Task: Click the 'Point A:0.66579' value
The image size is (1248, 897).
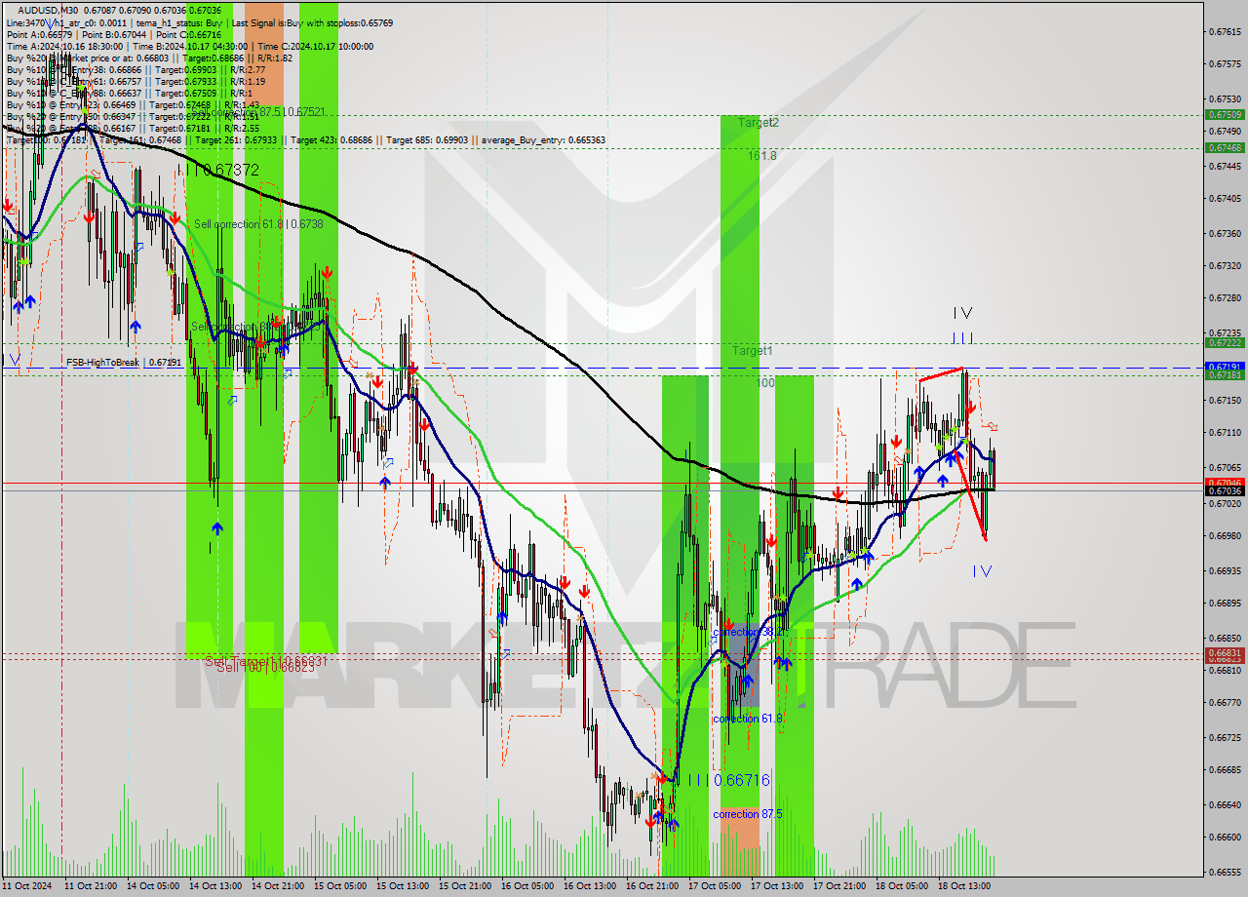Action: [x=39, y=33]
